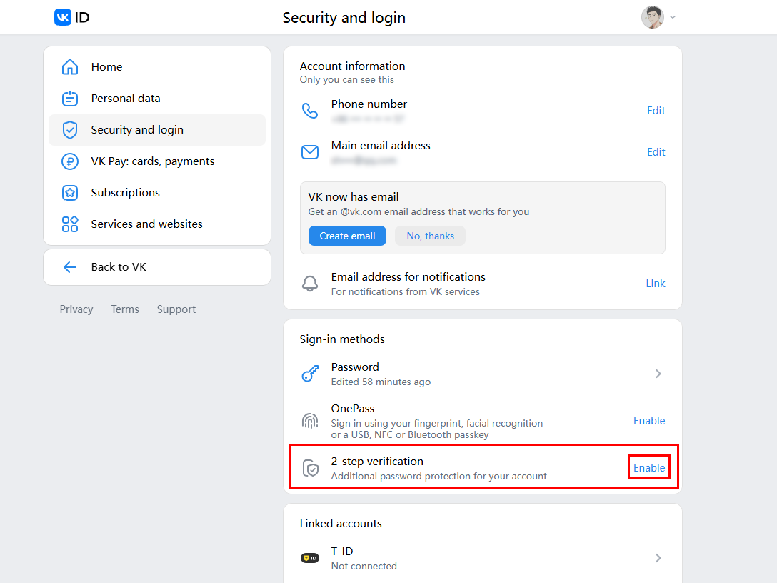Click the Home house icon
The image size is (777, 583).
[x=70, y=67]
